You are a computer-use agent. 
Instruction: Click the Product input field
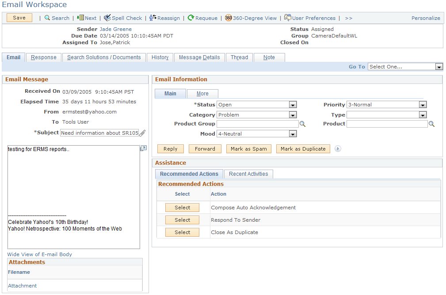pyautogui.click(x=387, y=124)
